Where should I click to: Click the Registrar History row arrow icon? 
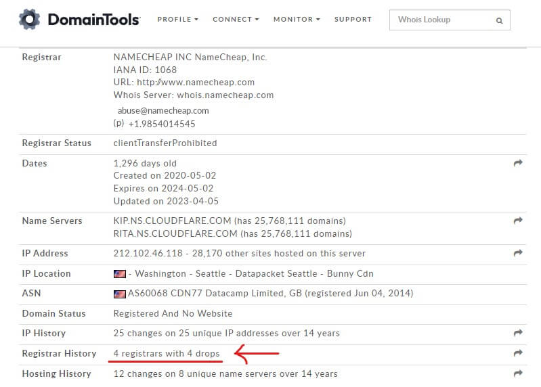point(518,353)
